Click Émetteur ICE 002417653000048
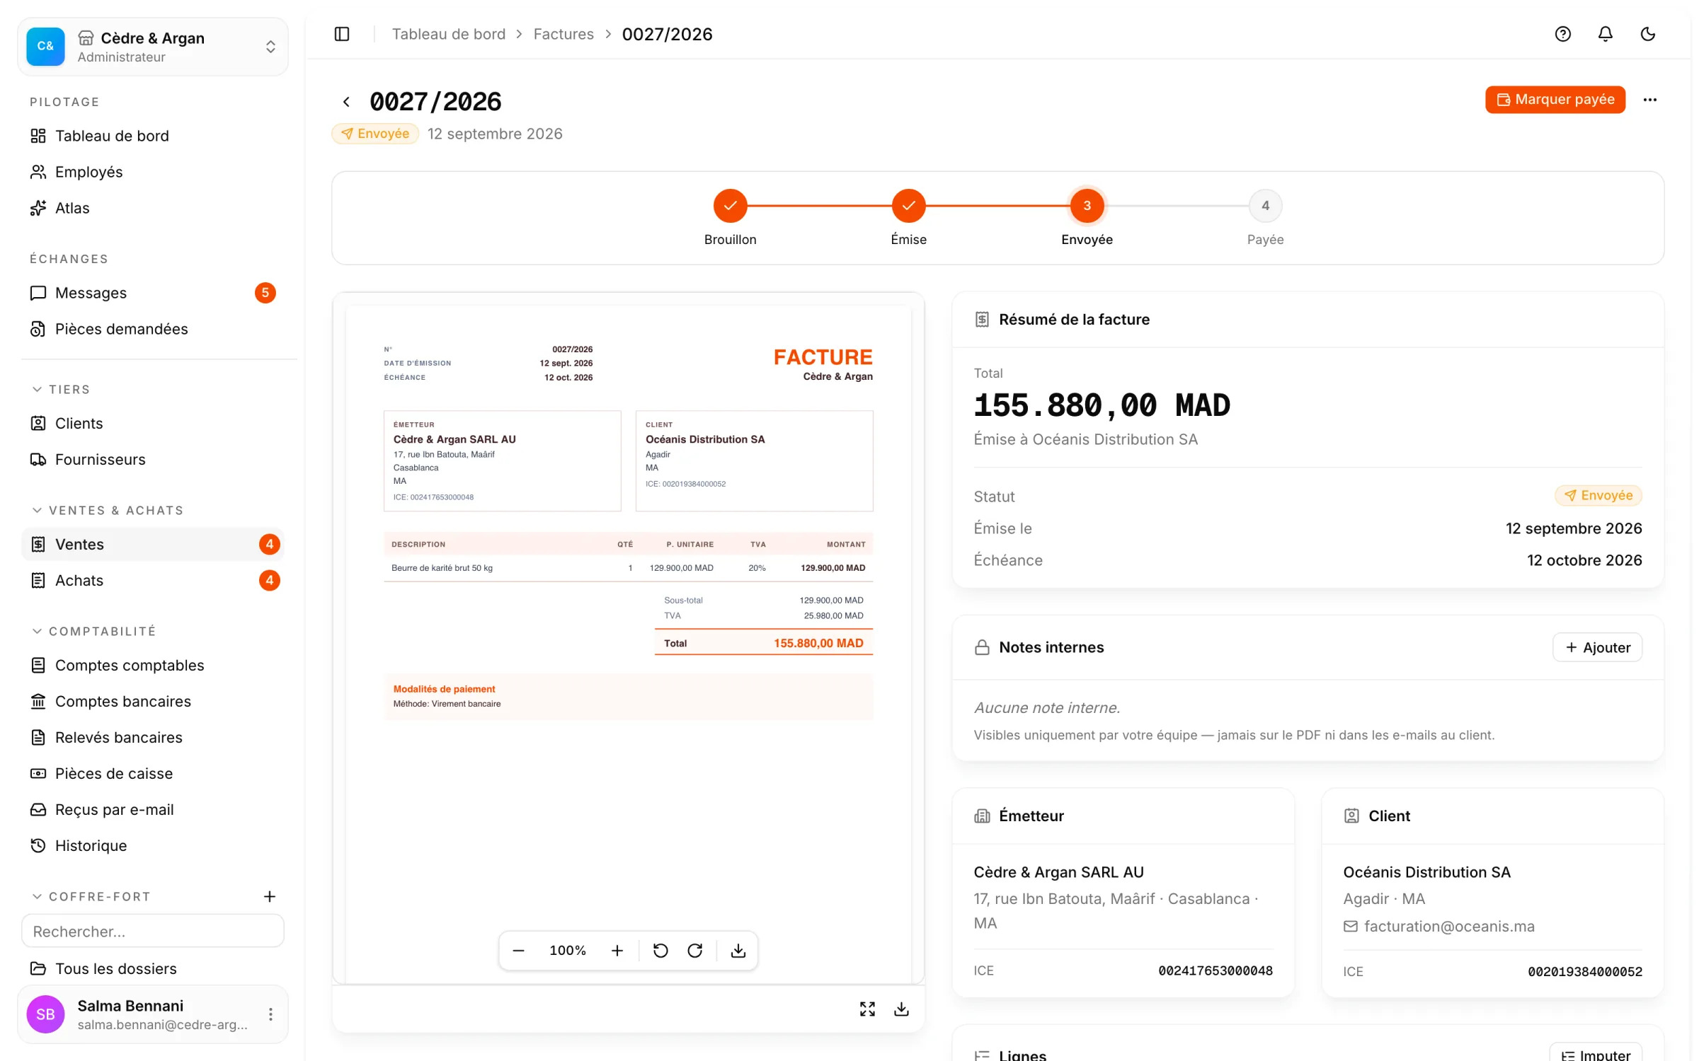Screen dimensions: 1699x1061 coord(1215,970)
